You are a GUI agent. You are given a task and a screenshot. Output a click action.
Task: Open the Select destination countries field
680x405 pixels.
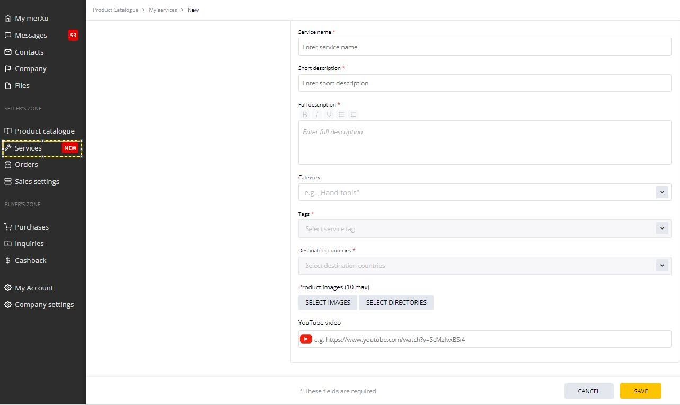[484, 265]
